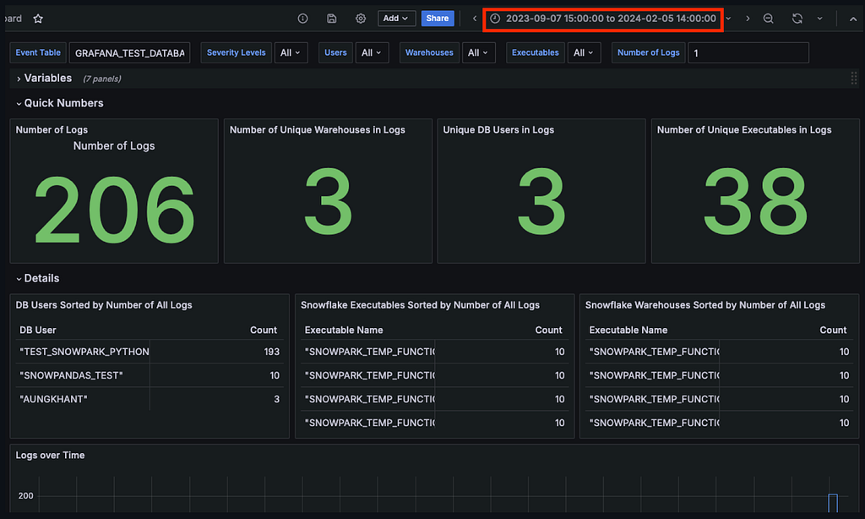Click Number of Unique Executables panel title

click(743, 130)
